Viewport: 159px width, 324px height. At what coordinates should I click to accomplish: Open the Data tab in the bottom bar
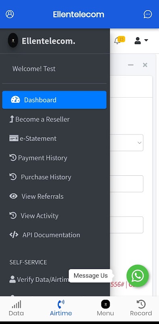pos(16,308)
